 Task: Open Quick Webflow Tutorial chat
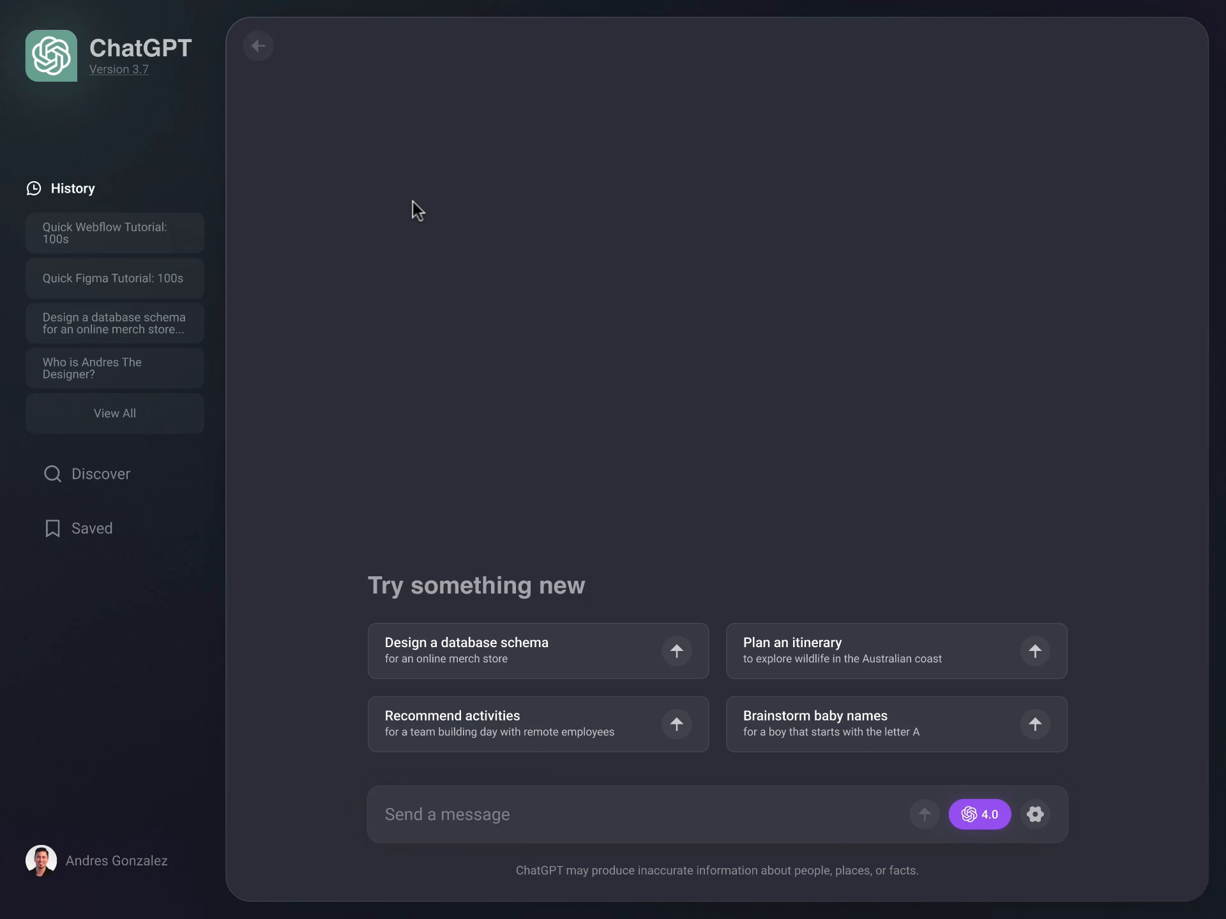pos(115,233)
